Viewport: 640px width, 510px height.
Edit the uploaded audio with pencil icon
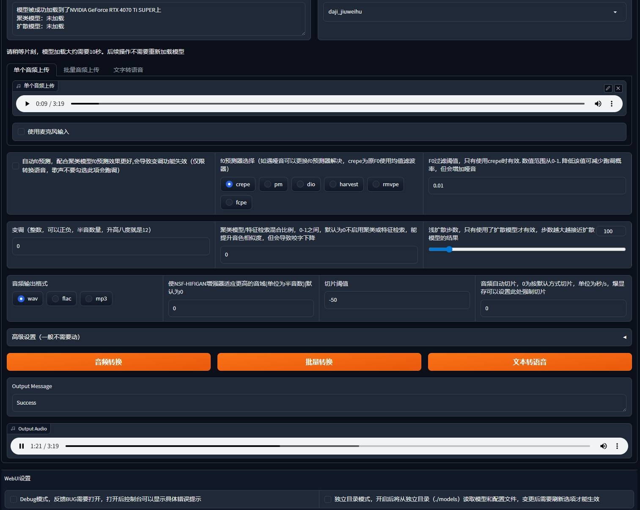point(608,88)
